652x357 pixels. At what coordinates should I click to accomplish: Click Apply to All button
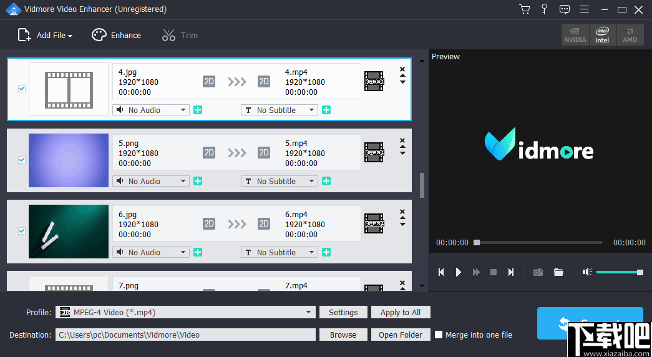tap(401, 312)
